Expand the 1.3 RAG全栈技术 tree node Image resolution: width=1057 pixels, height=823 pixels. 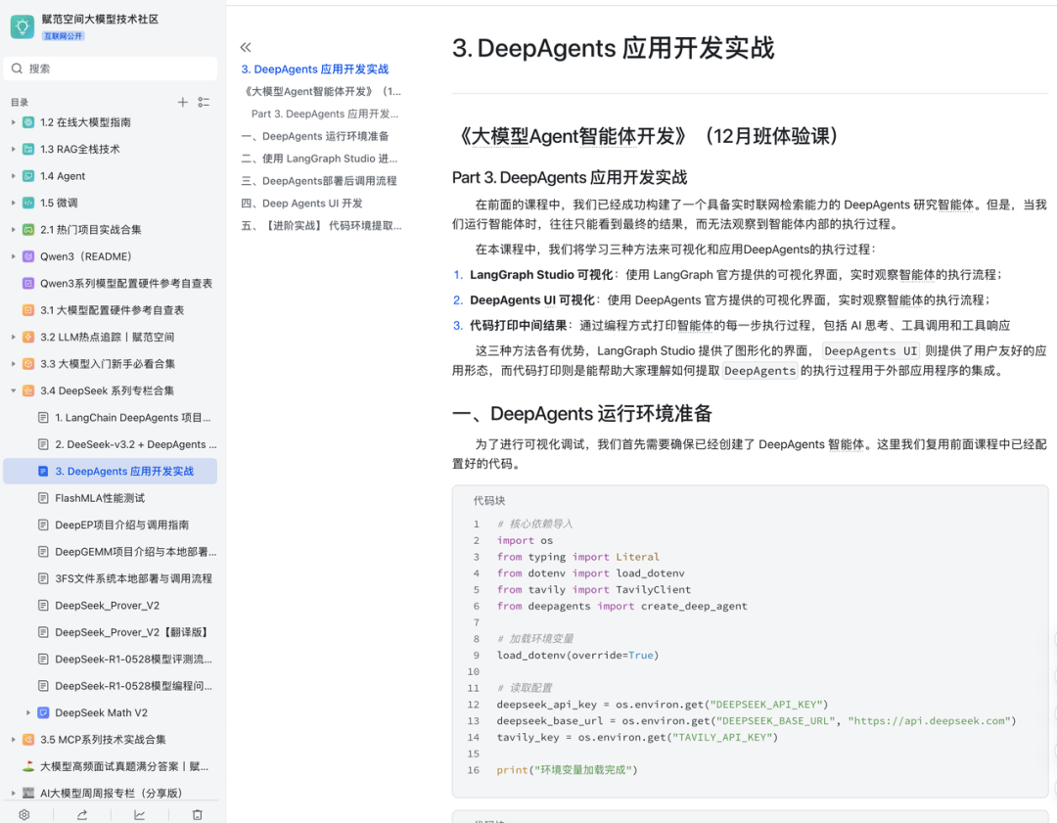[x=13, y=149]
